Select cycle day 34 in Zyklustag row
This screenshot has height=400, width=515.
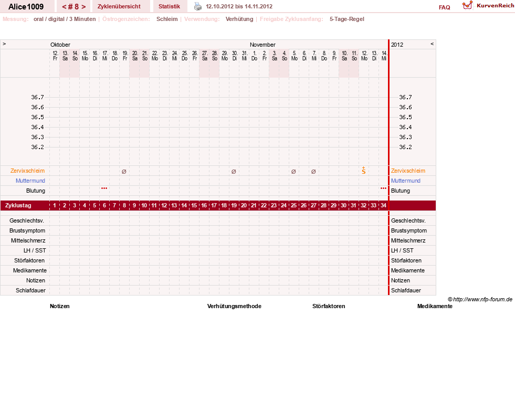383,206
